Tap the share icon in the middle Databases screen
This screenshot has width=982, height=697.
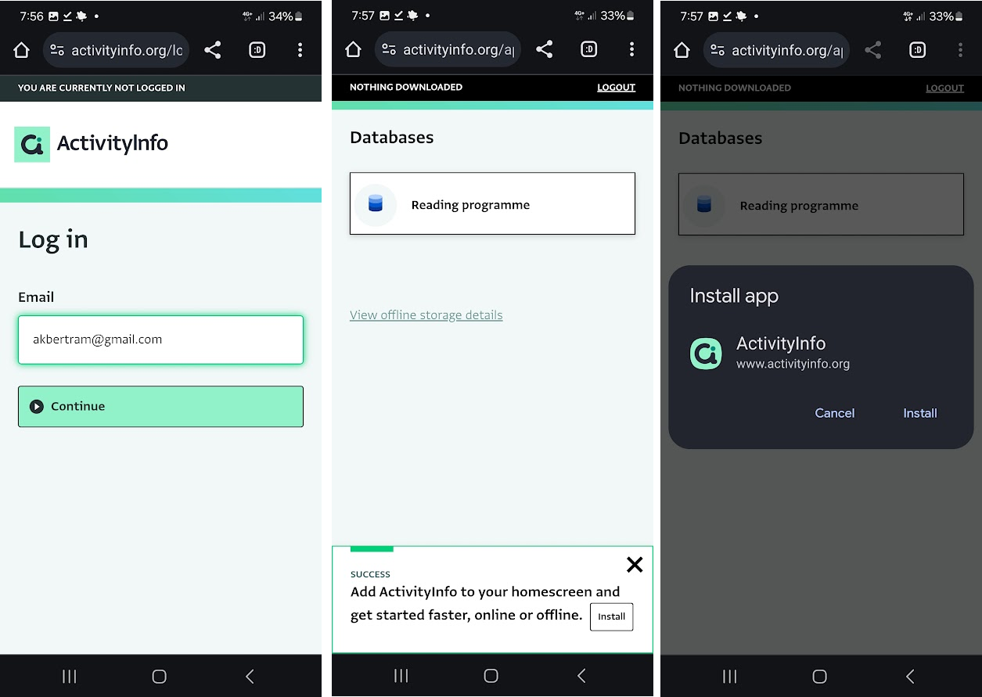click(545, 49)
